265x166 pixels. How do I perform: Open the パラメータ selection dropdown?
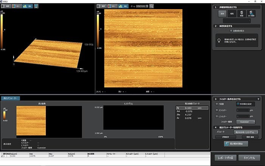pyautogui.click(x=246, y=132)
